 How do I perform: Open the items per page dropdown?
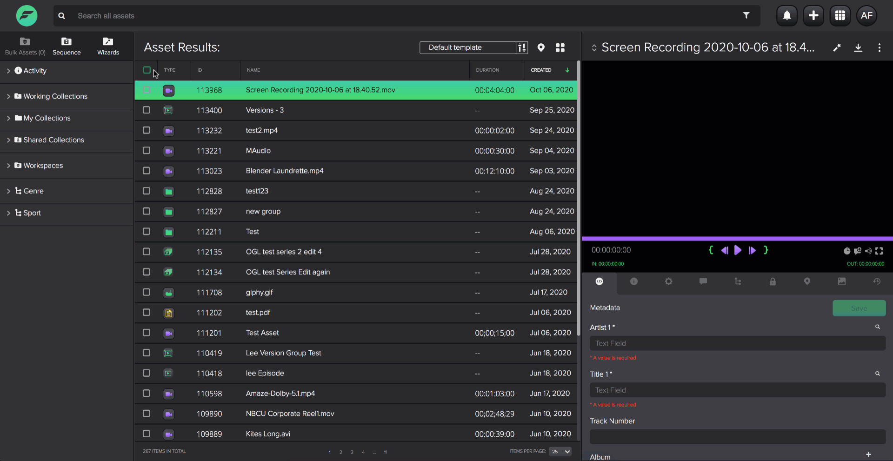click(560, 452)
